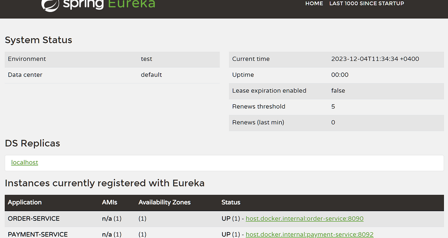Click the Availability Zones column header
Screen dimensions: 448x238
(x=164, y=203)
